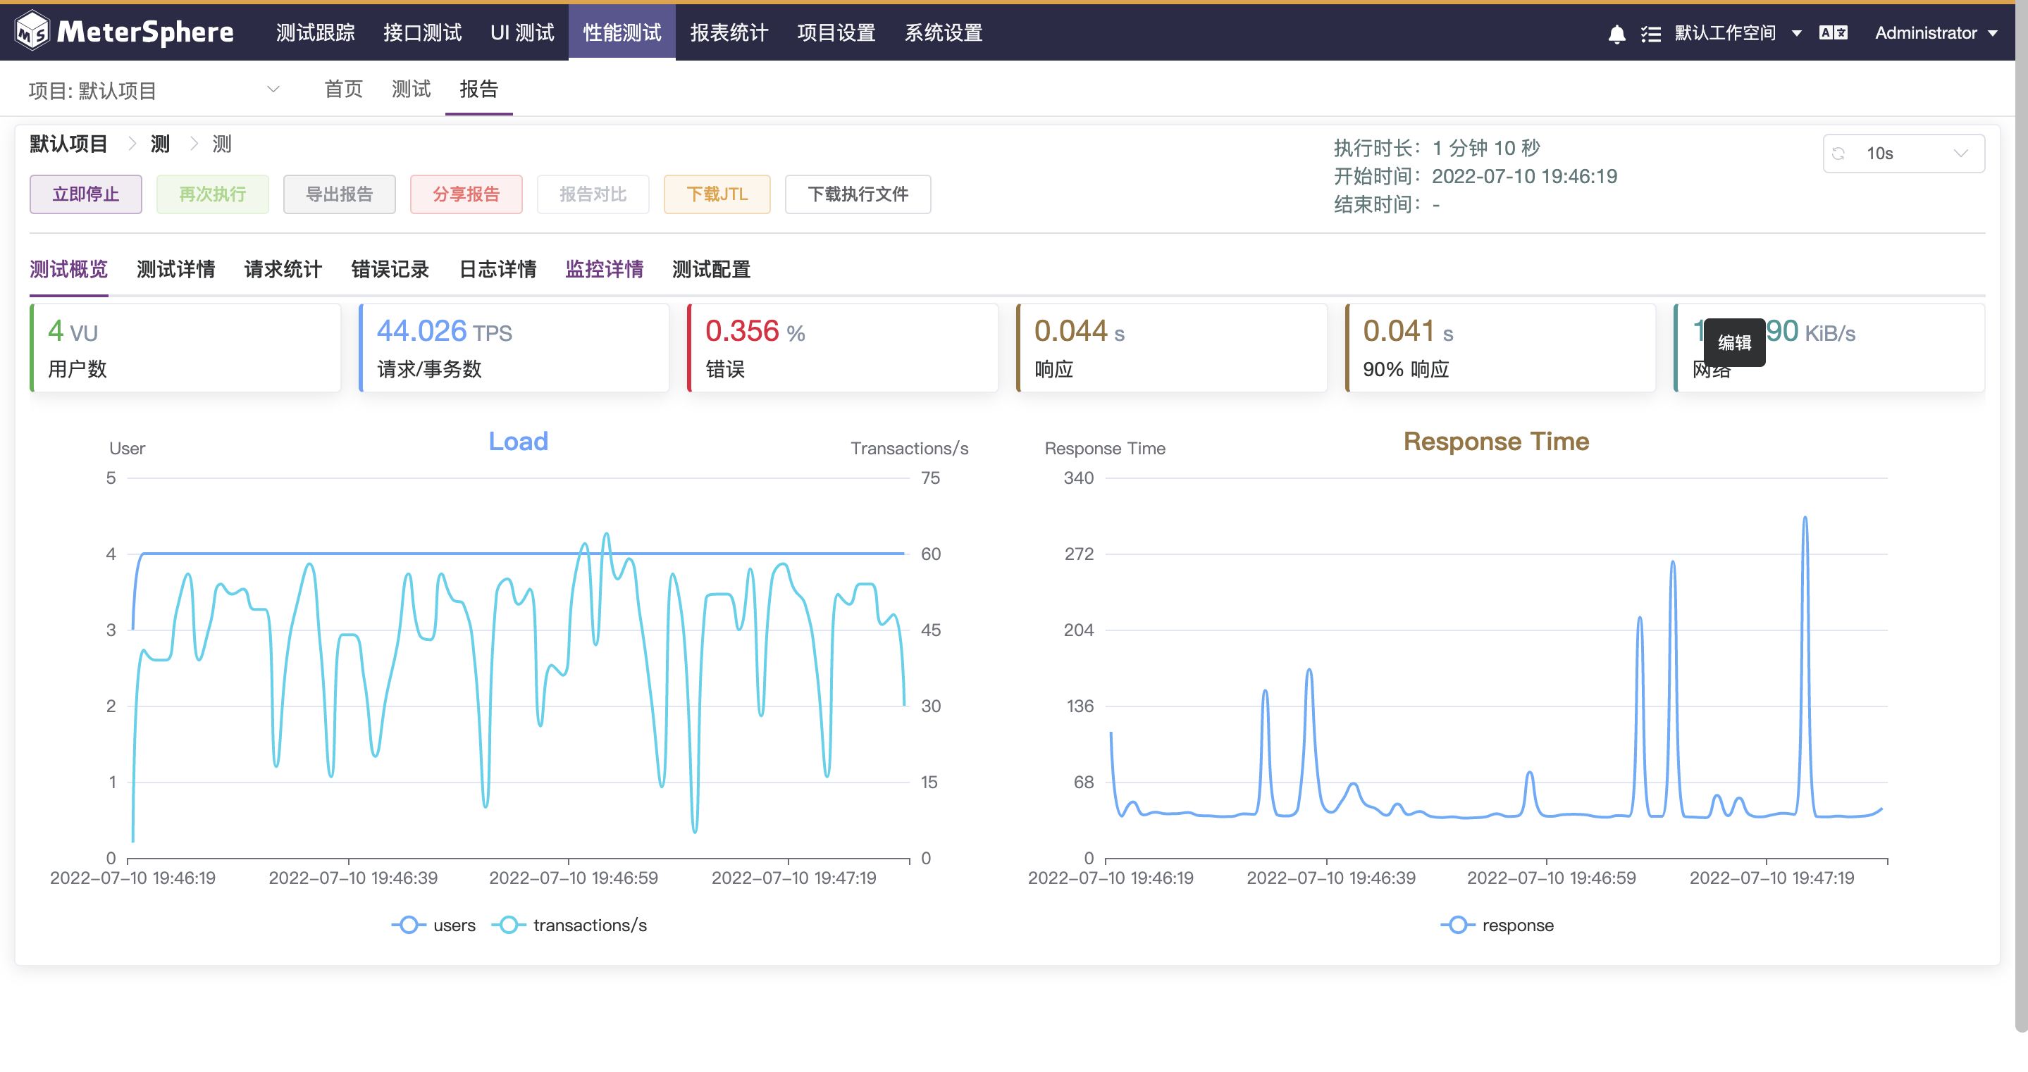Open the 接口测试 menu
The height and width of the screenshot is (1072, 2028).
[x=422, y=33]
